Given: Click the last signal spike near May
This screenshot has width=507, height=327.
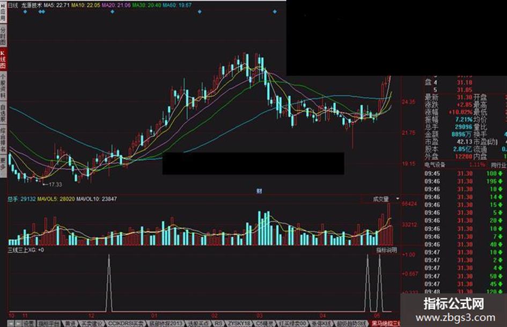Looking at the screenshot, I should click(380, 284).
